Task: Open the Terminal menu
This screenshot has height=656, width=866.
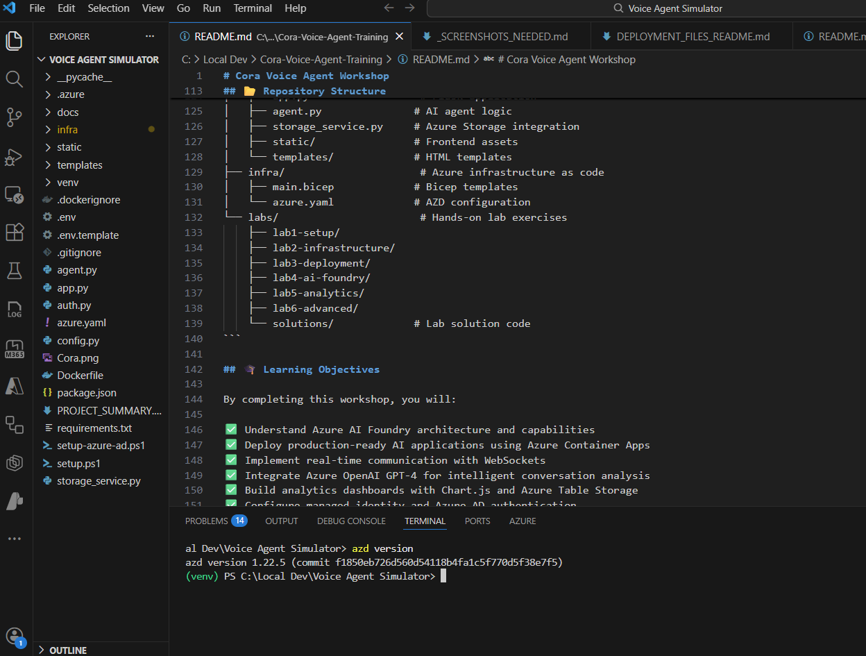Action: [253, 8]
